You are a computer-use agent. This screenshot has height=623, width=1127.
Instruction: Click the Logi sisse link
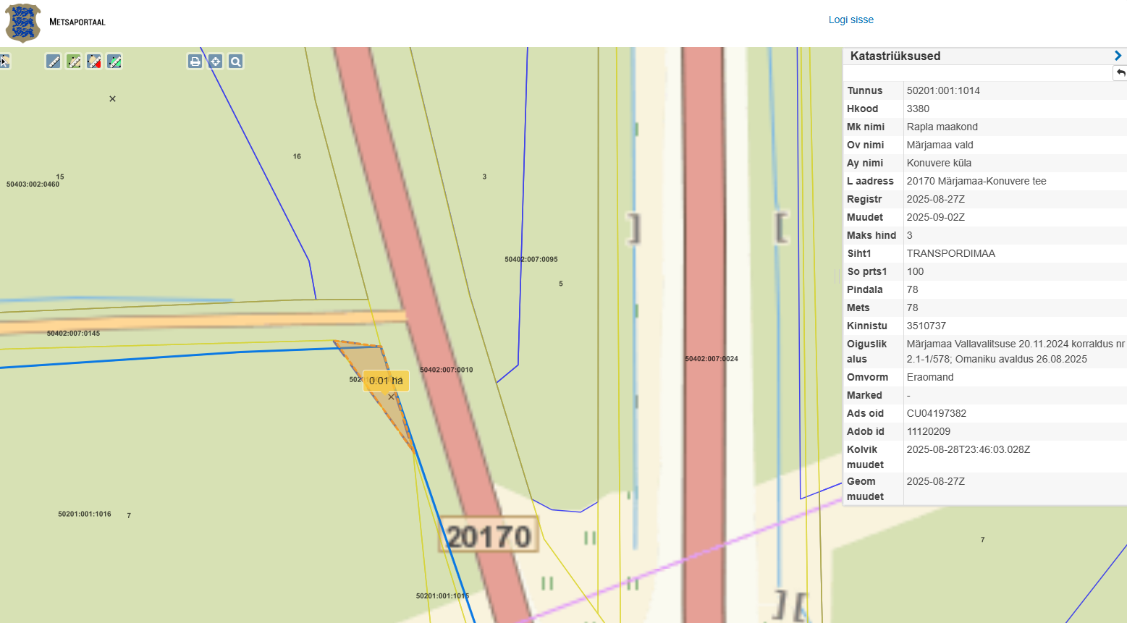[x=850, y=20]
